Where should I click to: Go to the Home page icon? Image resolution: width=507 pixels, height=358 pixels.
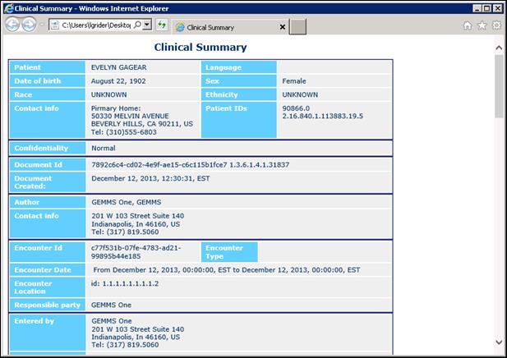point(468,25)
